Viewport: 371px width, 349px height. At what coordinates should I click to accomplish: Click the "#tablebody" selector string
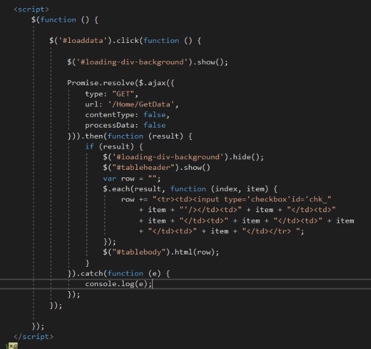point(139,252)
